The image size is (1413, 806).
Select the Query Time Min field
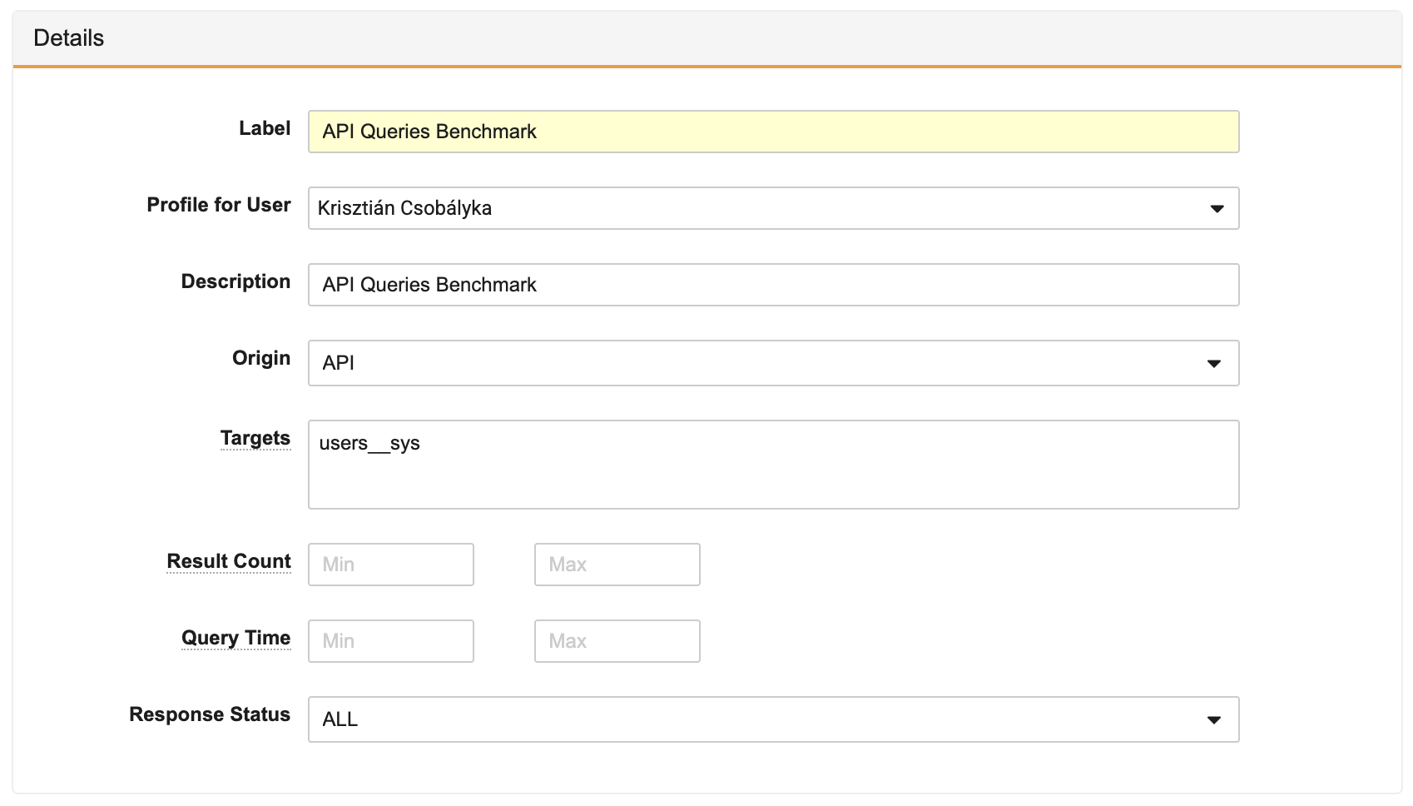[390, 641]
